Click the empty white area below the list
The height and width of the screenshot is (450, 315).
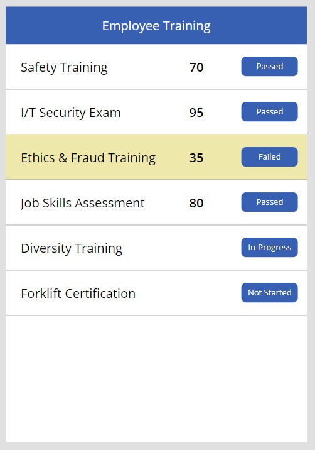pos(156,379)
